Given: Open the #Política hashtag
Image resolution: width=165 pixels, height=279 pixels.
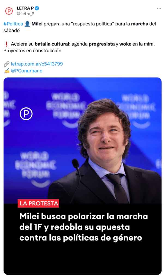Looking at the screenshot, I should point(13,24).
